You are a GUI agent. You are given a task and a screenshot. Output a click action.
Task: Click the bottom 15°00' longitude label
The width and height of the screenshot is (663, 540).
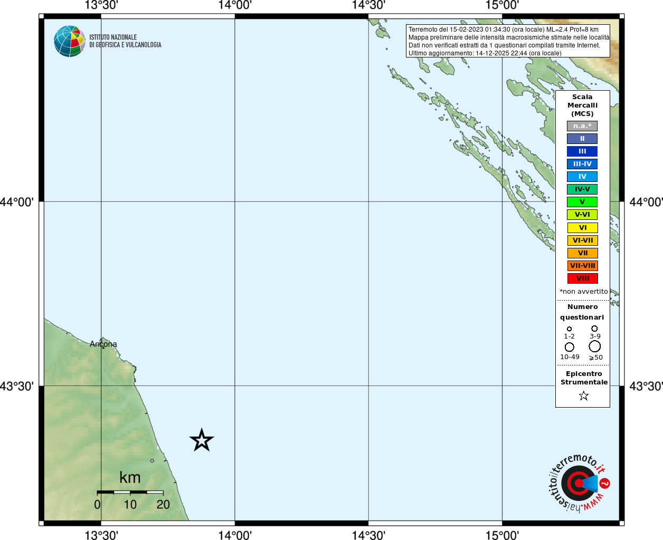coord(502,535)
